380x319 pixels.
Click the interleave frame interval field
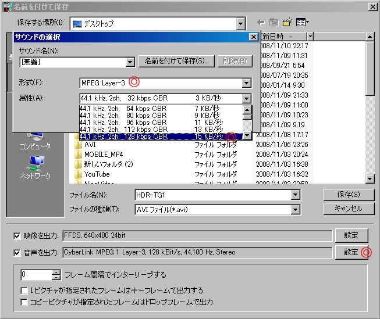[36, 275]
